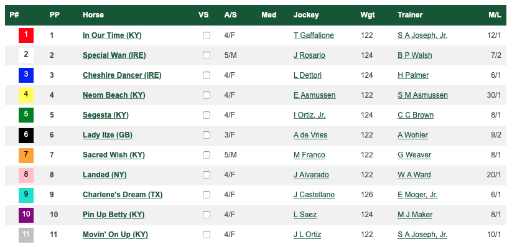Click the red number 1 saddle cloth badge
512x252 pixels.
pos(26,35)
